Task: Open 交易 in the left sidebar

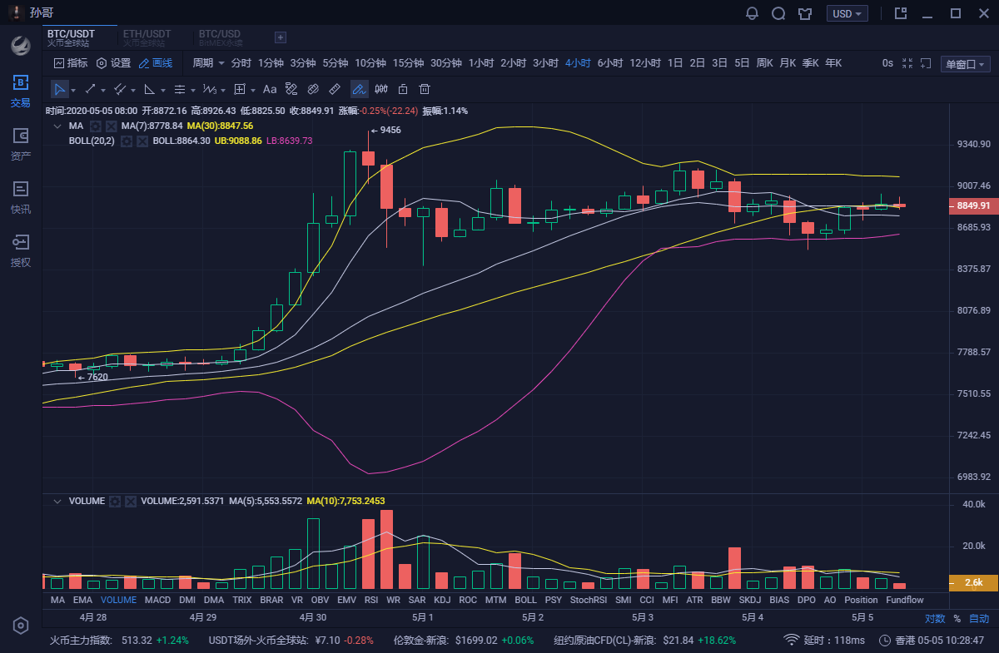Action: click(x=21, y=92)
